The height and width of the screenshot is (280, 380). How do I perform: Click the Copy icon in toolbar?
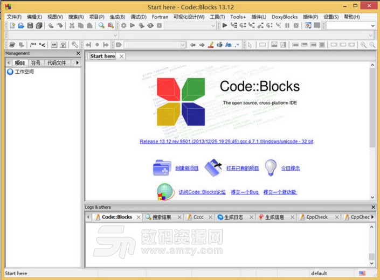(x=81, y=25)
